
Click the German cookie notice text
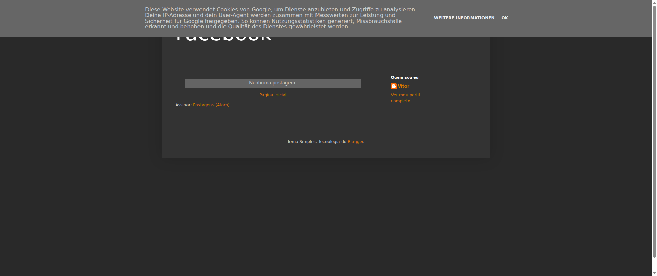click(281, 18)
